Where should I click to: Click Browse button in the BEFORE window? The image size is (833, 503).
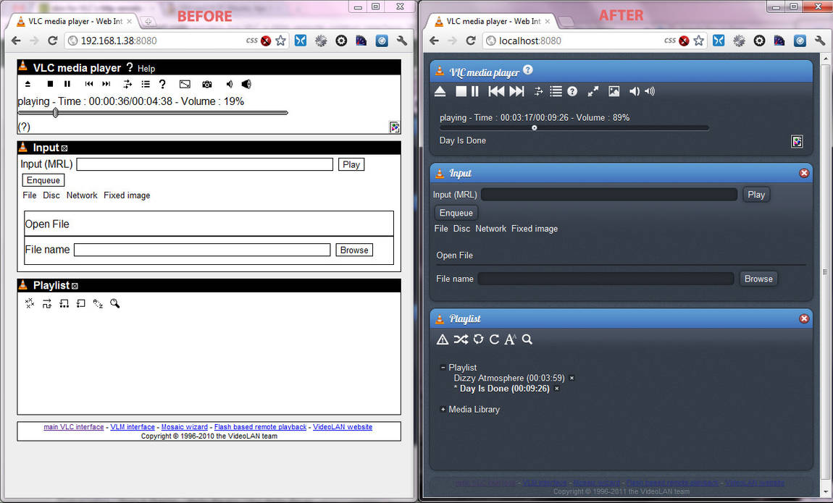354,250
